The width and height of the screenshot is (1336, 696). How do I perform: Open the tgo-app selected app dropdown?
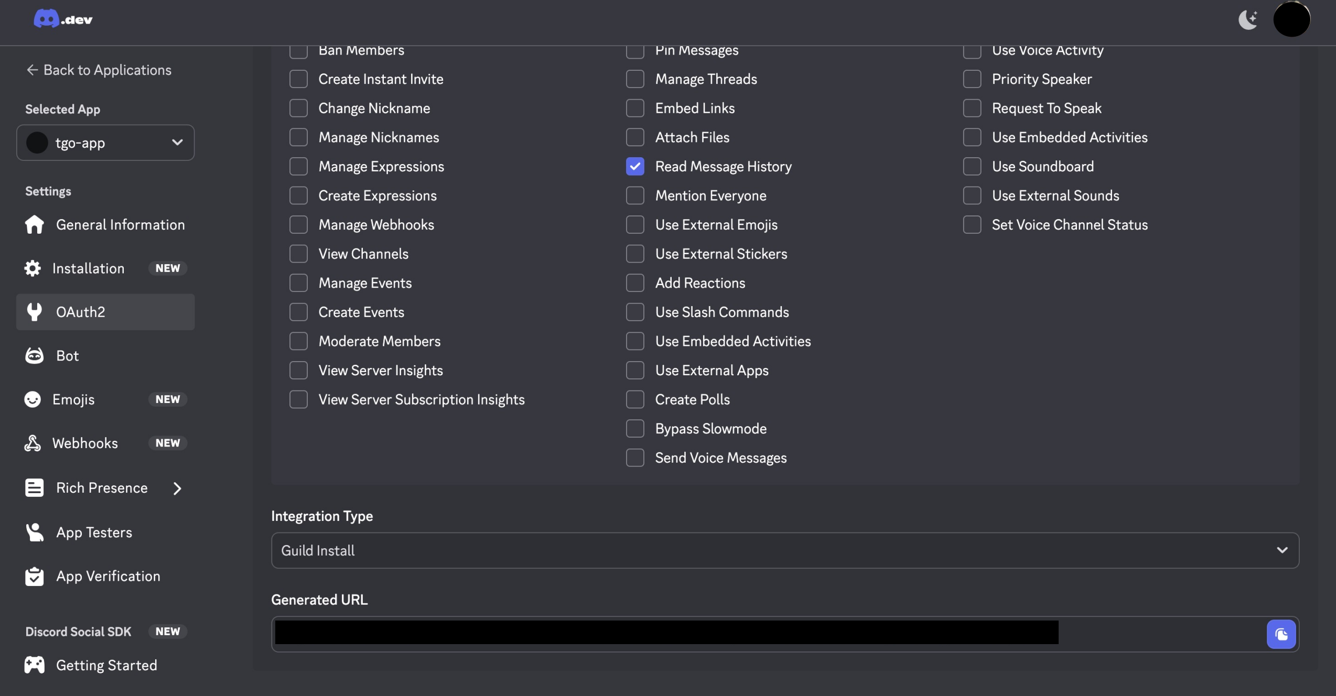pyautogui.click(x=105, y=143)
